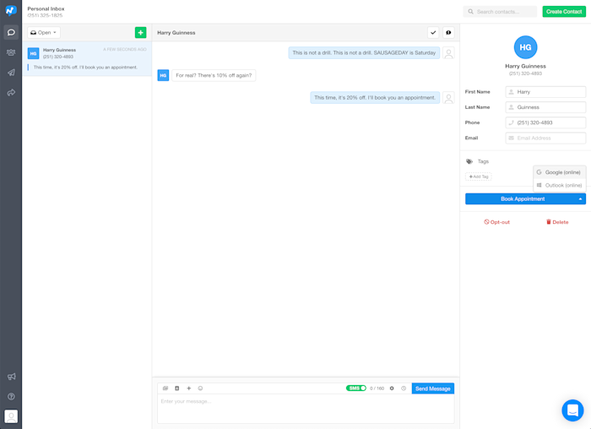
Task: Click the 20% off appointment message bubble
Action: tap(375, 98)
